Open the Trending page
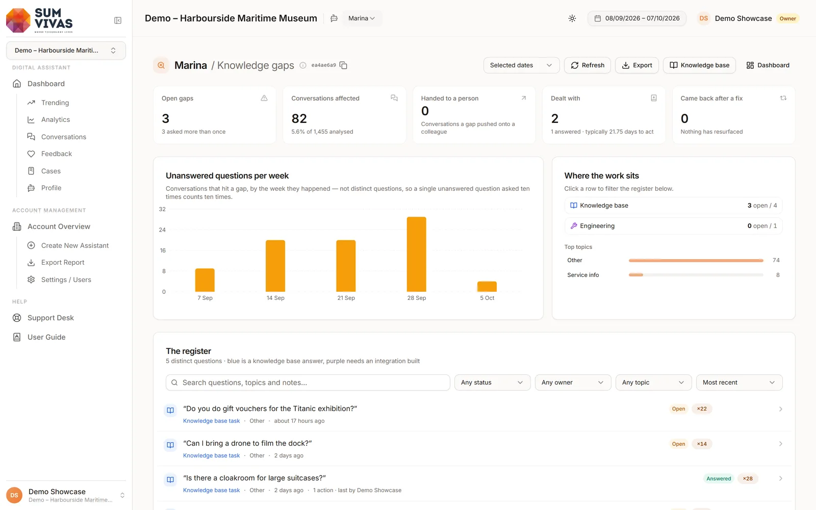The image size is (816, 510). (x=55, y=103)
